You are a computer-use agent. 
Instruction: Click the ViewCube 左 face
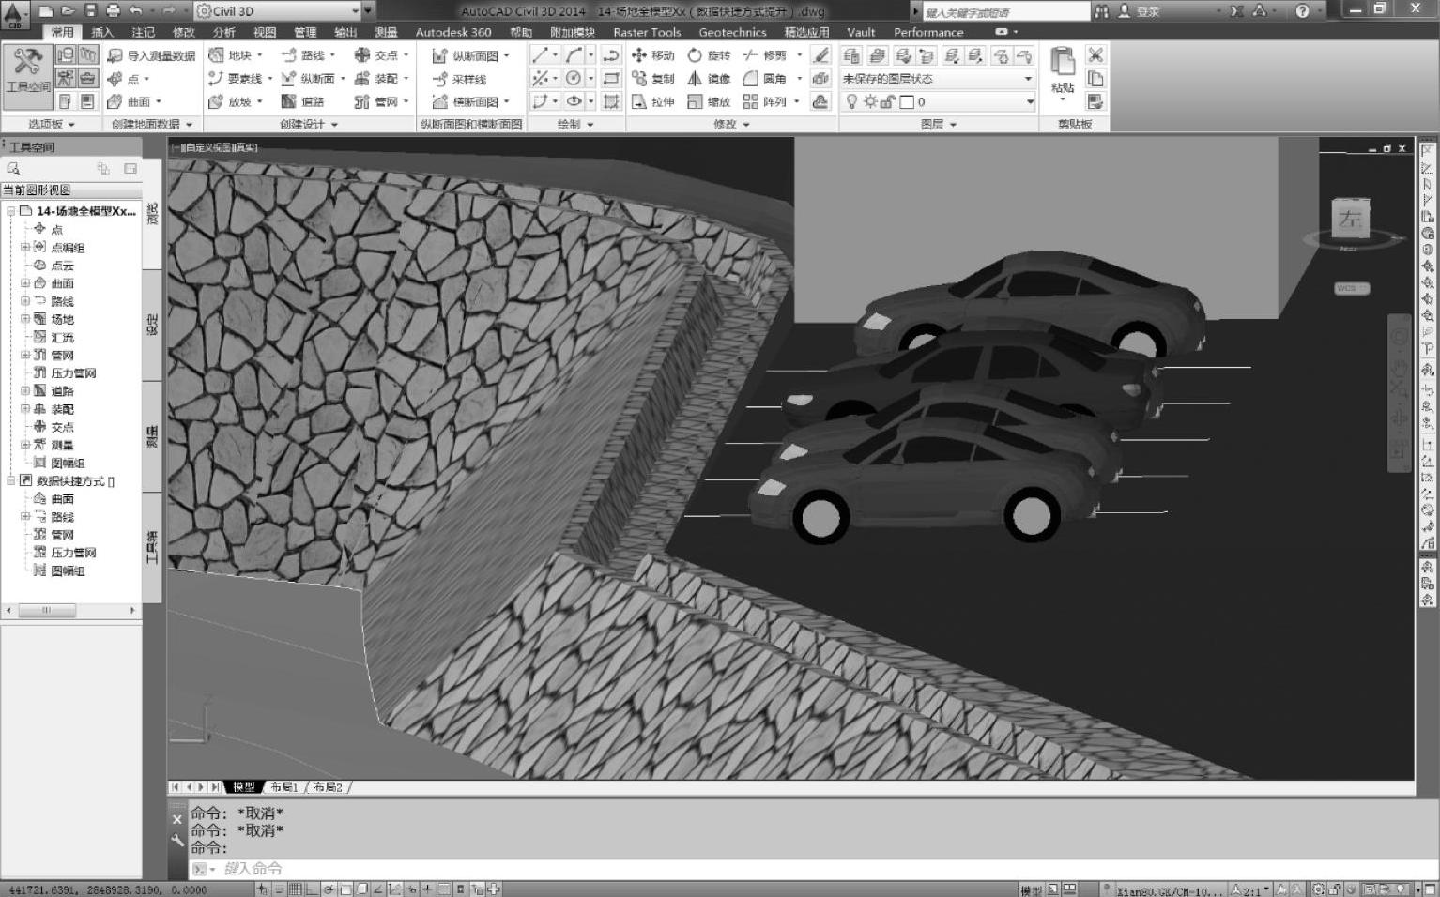(x=1350, y=220)
